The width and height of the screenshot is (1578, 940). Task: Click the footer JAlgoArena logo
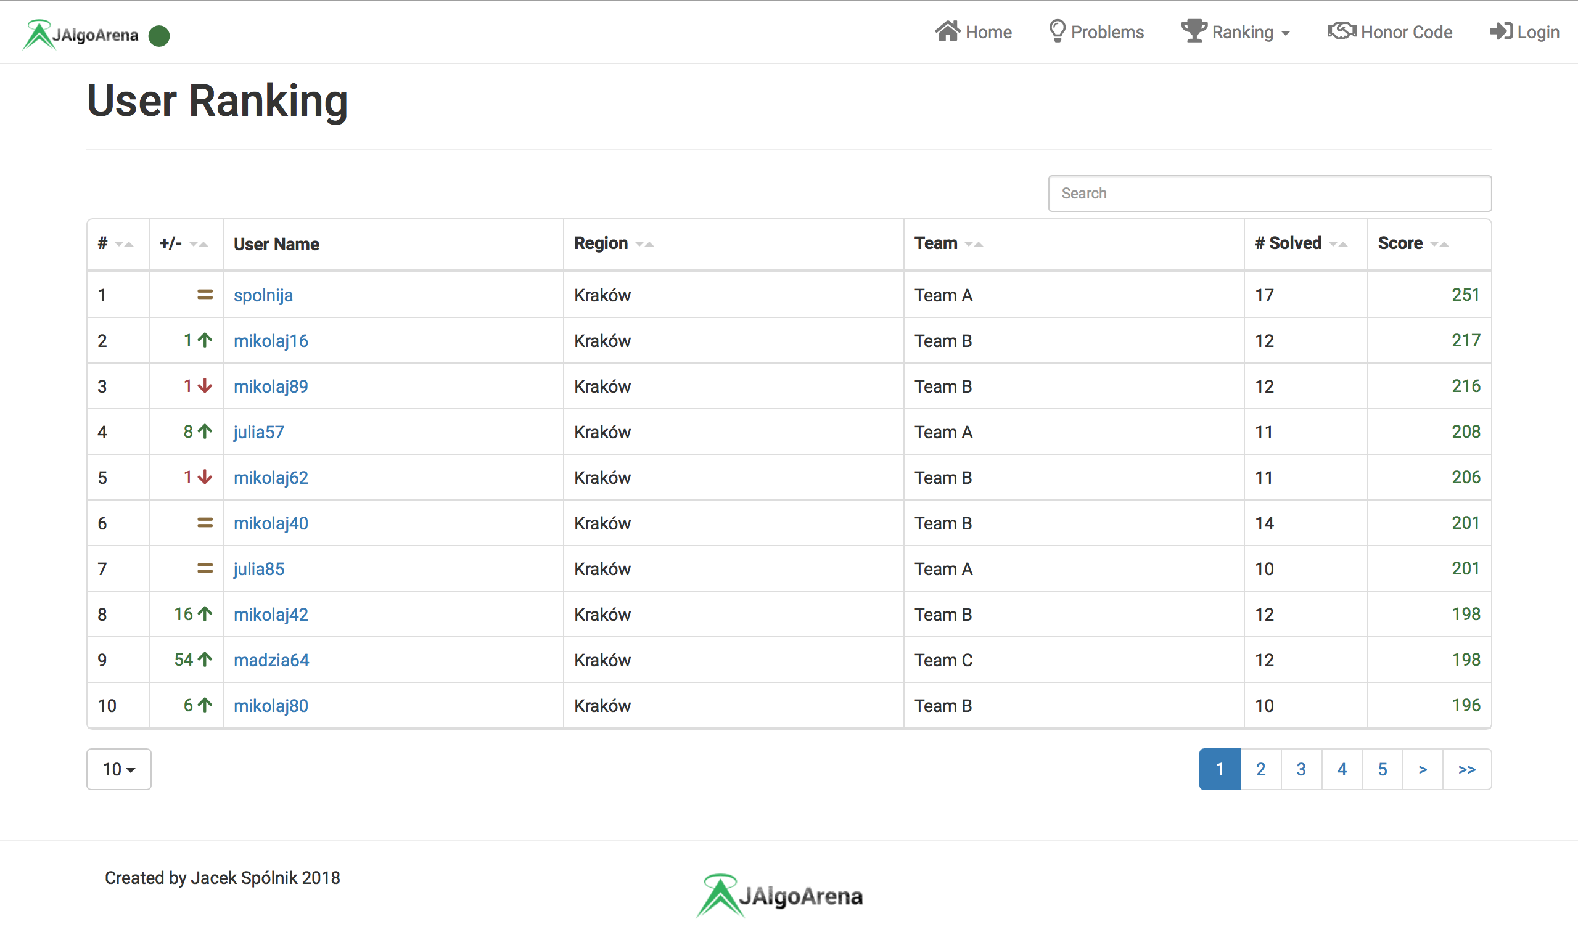coord(780,895)
